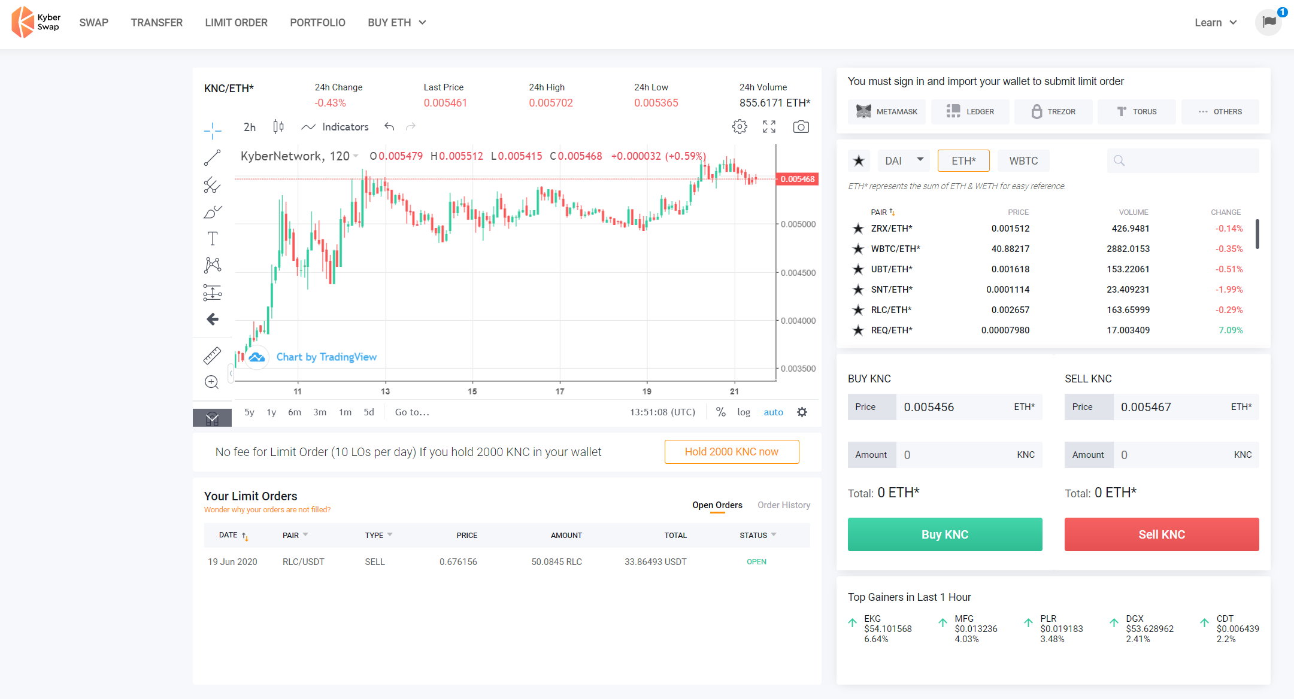Toggle favorite star for ZRX/ETH* pair
This screenshot has height=699, width=1294.
click(x=858, y=229)
